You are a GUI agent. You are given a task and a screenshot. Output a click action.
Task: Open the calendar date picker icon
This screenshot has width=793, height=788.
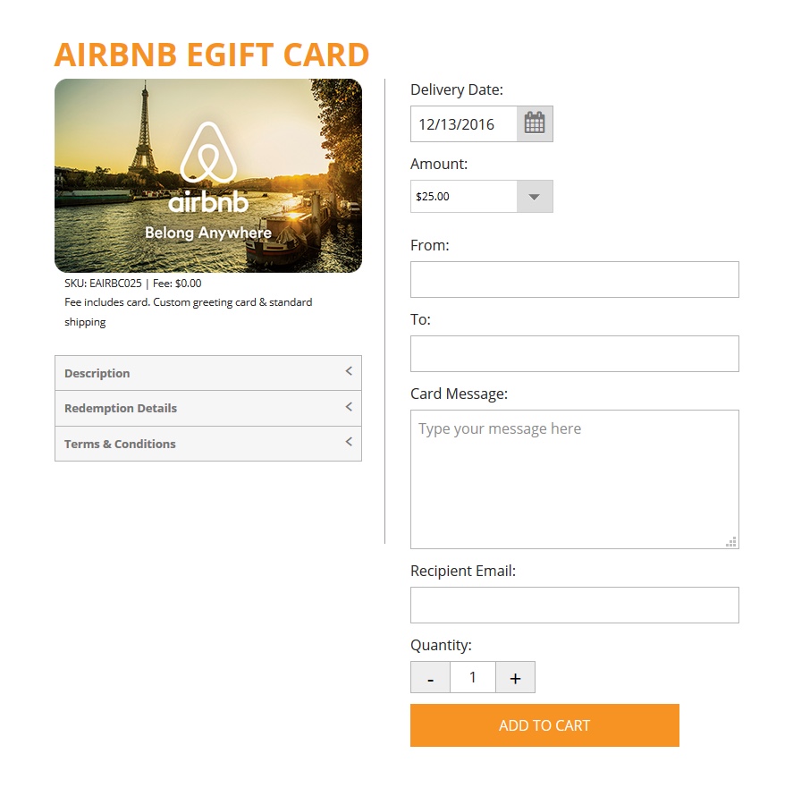[535, 123]
